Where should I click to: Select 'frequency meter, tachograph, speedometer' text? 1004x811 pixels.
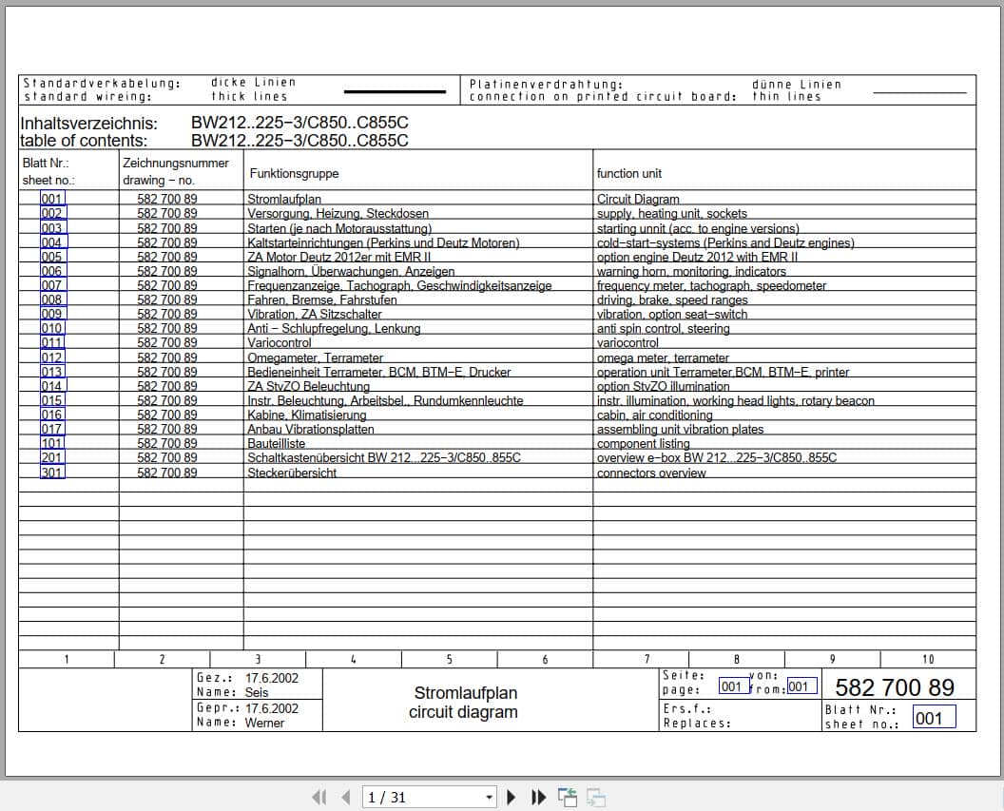pos(711,285)
